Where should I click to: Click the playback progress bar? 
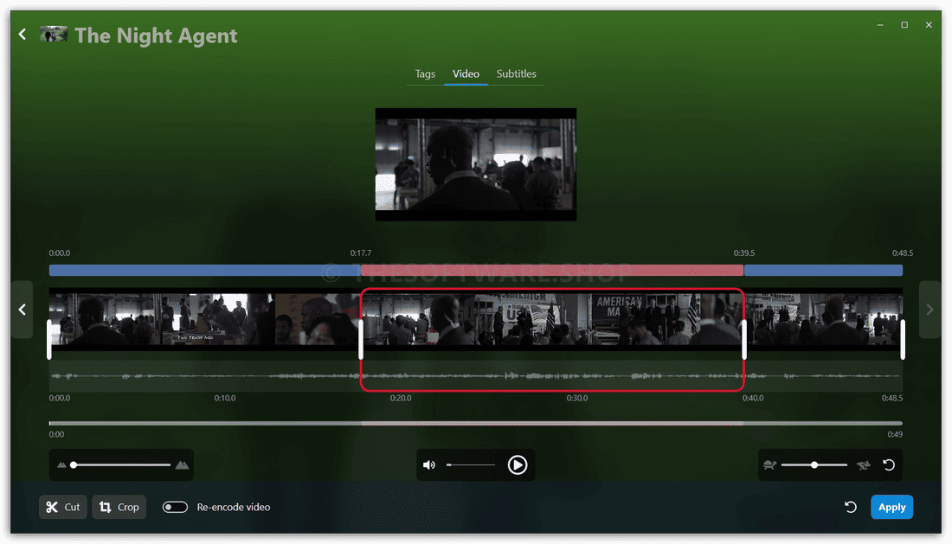(x=475, y=423)
